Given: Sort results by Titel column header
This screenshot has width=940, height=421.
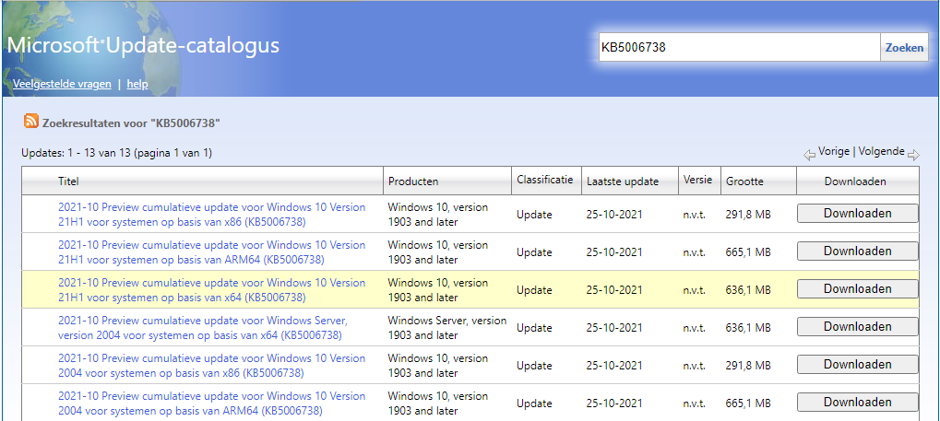Looking at the screenshot, I should [68, 181].
